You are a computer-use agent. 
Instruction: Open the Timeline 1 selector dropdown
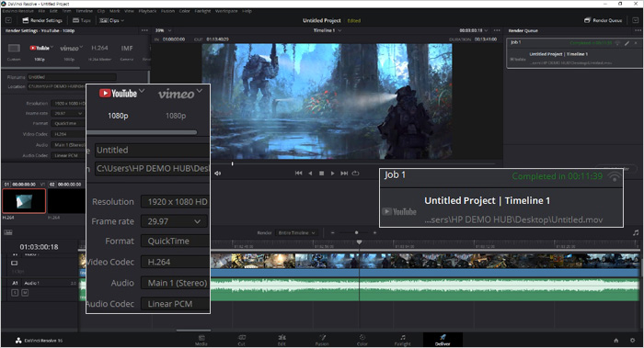coord(328,30)
